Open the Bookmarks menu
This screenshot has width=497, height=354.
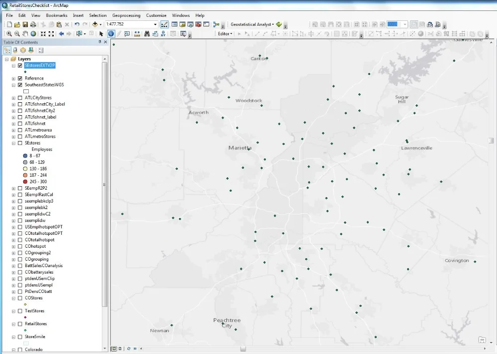57,15
